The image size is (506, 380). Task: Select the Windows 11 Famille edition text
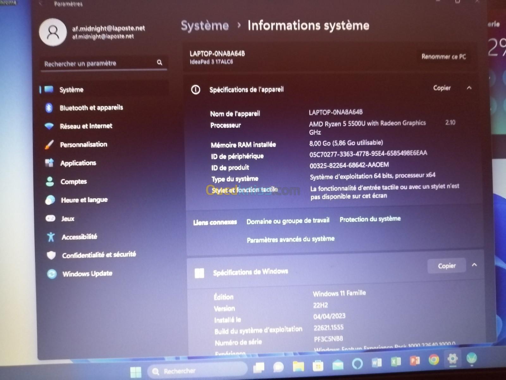(339, 293)
